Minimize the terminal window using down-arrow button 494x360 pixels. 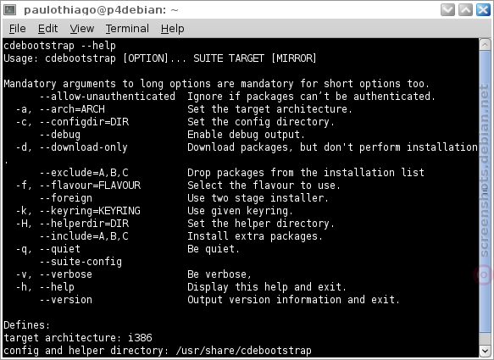[x=447, y=10]
